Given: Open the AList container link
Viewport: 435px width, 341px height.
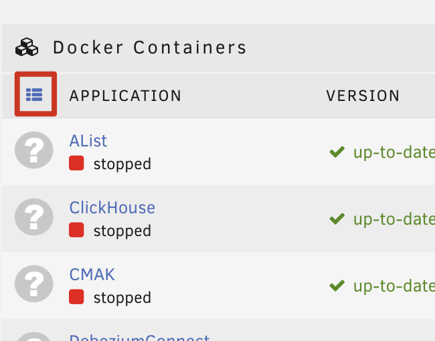Looking at the screenshot, I should click(x=88, y=141).
